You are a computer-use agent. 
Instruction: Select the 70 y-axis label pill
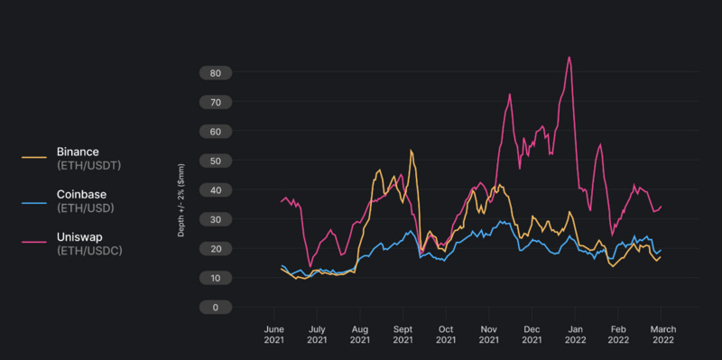point(216,102)
